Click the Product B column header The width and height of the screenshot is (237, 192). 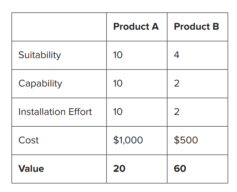coord(196,27)
